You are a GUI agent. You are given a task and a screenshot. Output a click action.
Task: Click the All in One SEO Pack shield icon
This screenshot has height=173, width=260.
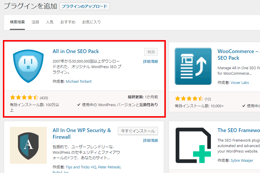[28, 66]
